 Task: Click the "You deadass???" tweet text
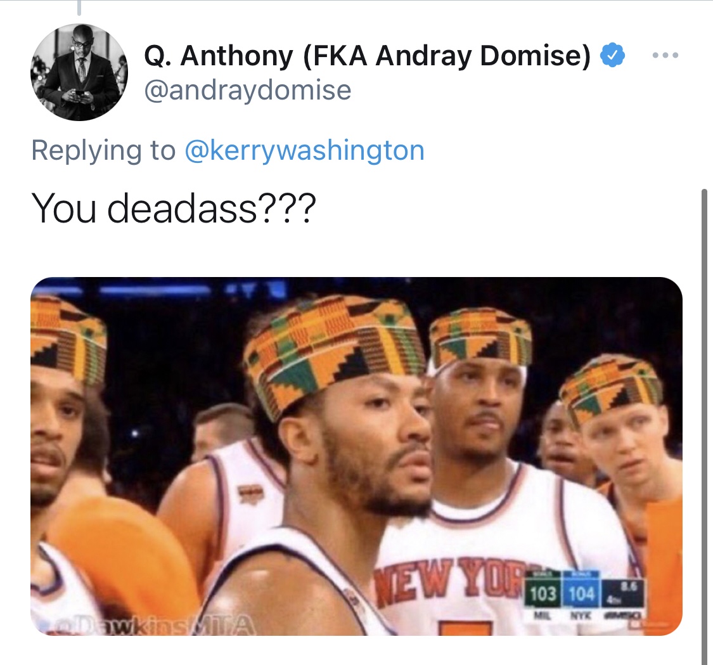173,209
